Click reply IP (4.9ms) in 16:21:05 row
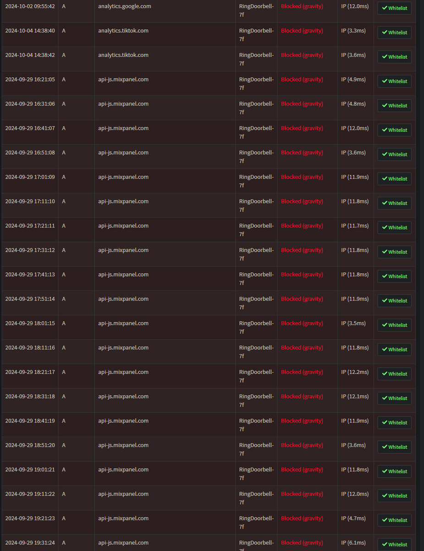The image size is (424, 551). [x=353, y=79]
